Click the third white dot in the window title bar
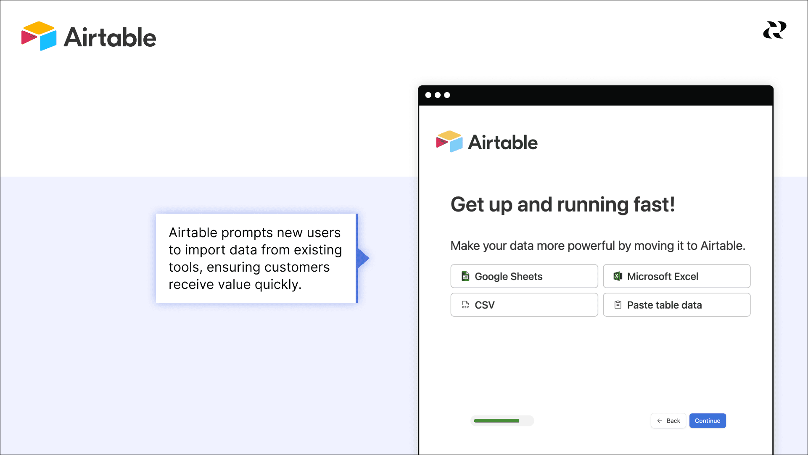 (x=447, y=95)
